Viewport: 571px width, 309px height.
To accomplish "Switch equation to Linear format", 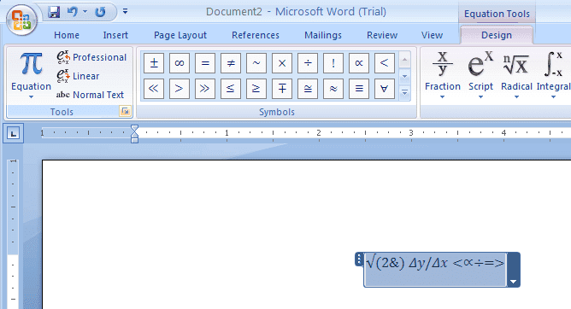I will pos(78,76).
